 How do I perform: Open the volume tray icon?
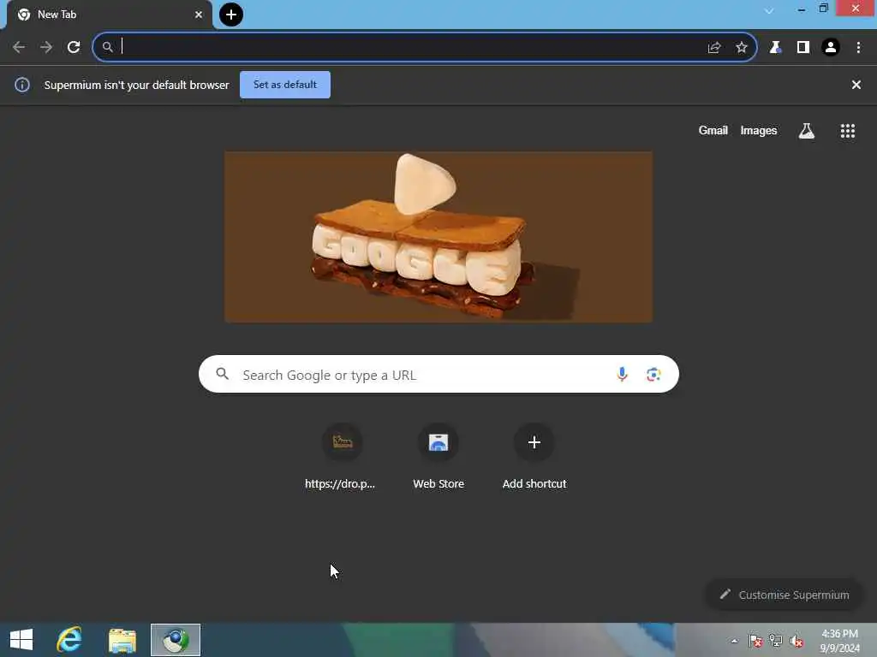[x=796, y=641]
